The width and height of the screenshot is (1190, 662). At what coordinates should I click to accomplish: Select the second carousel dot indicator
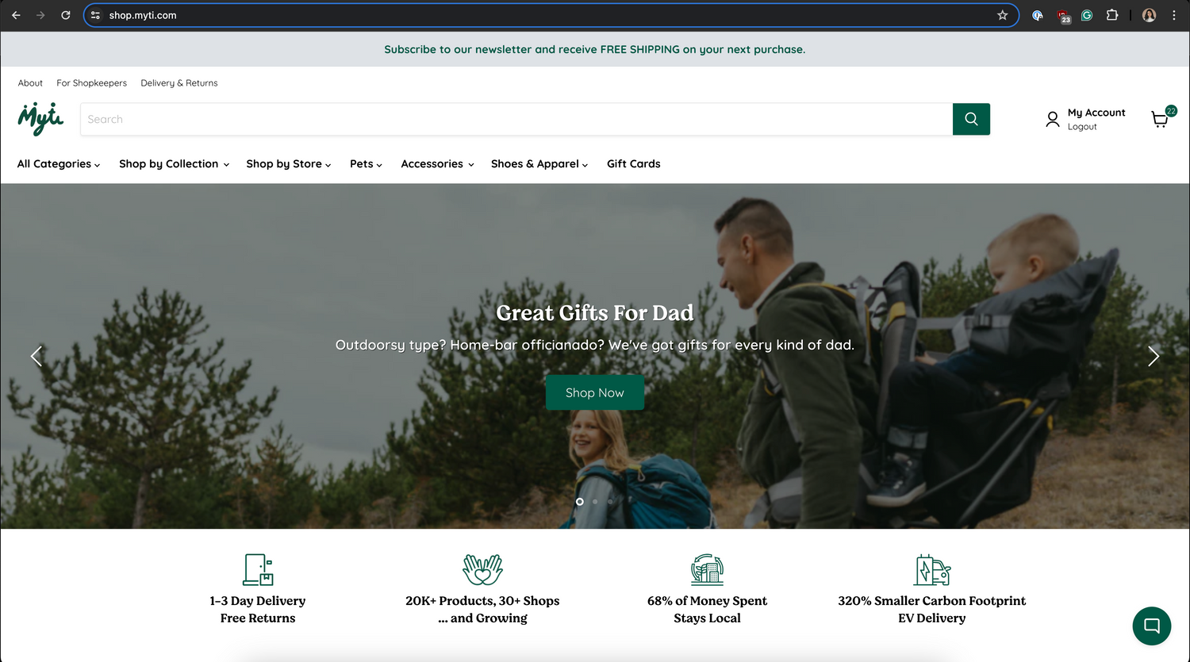point(595,502)
